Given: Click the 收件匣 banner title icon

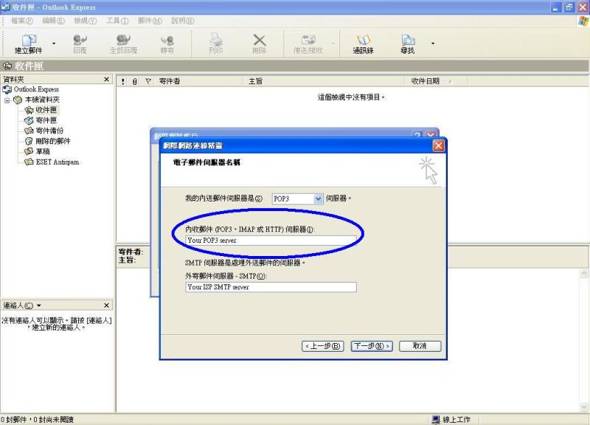Looking at the screenshot, I should coord(7,66).
